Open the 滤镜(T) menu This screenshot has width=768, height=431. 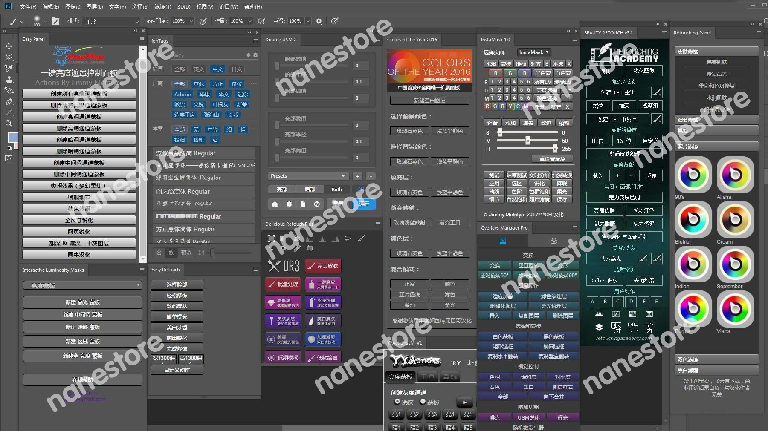coord(162,7)
